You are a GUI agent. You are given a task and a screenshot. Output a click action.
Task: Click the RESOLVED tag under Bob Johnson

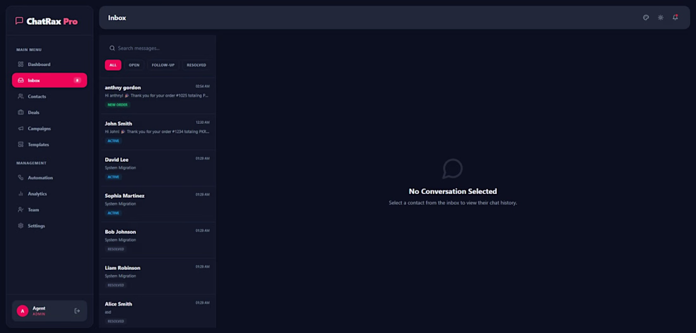click(115, 249)
